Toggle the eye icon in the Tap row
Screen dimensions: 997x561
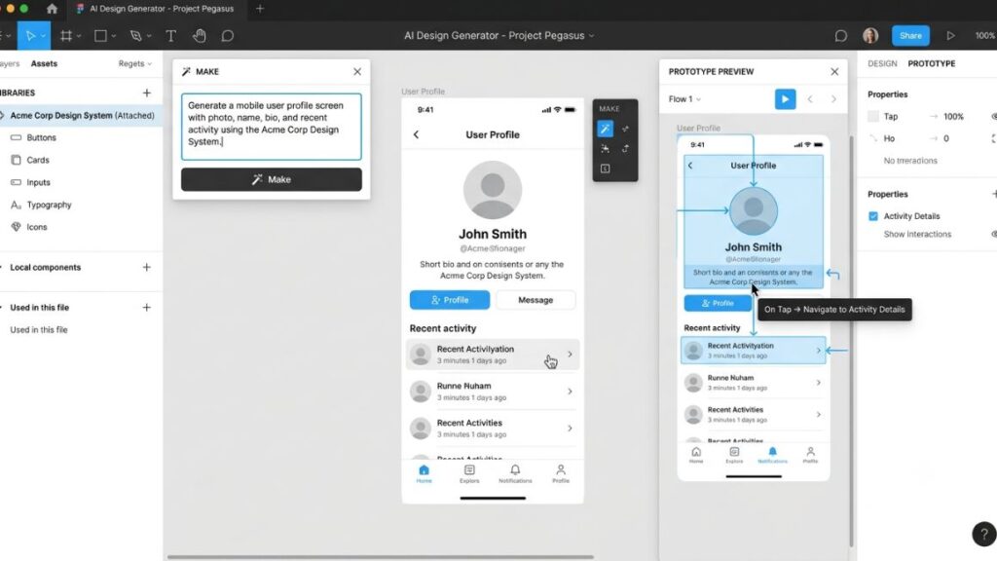pyautogui.click(x=993, y=117)
